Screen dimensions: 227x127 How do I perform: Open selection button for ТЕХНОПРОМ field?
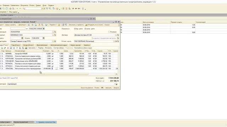53,32
